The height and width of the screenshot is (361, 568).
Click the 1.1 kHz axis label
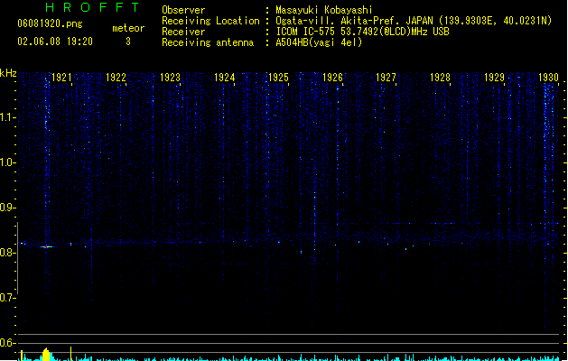[7, 117]
